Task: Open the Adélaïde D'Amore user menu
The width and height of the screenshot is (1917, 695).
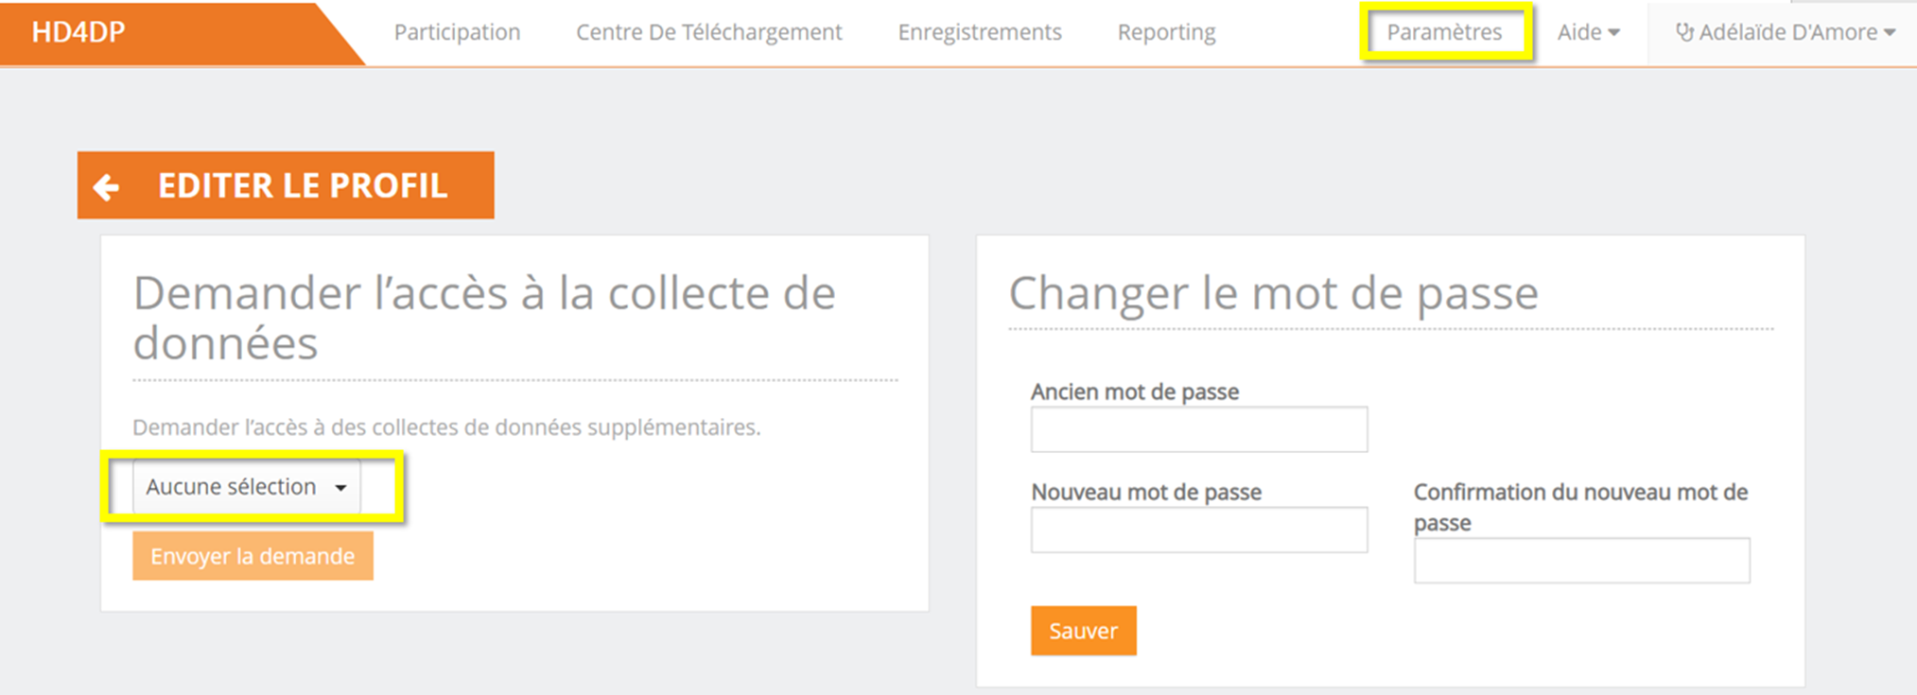Action: click(1786, 32)
